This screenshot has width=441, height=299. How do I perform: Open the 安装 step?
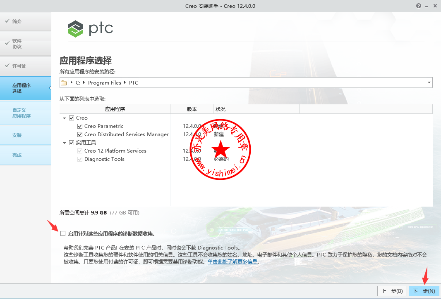click(x=26, y=135)
